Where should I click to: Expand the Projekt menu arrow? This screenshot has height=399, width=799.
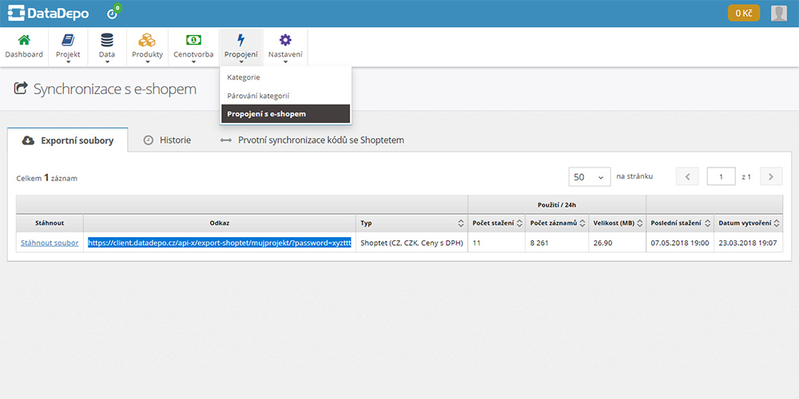tap(68, 62)
